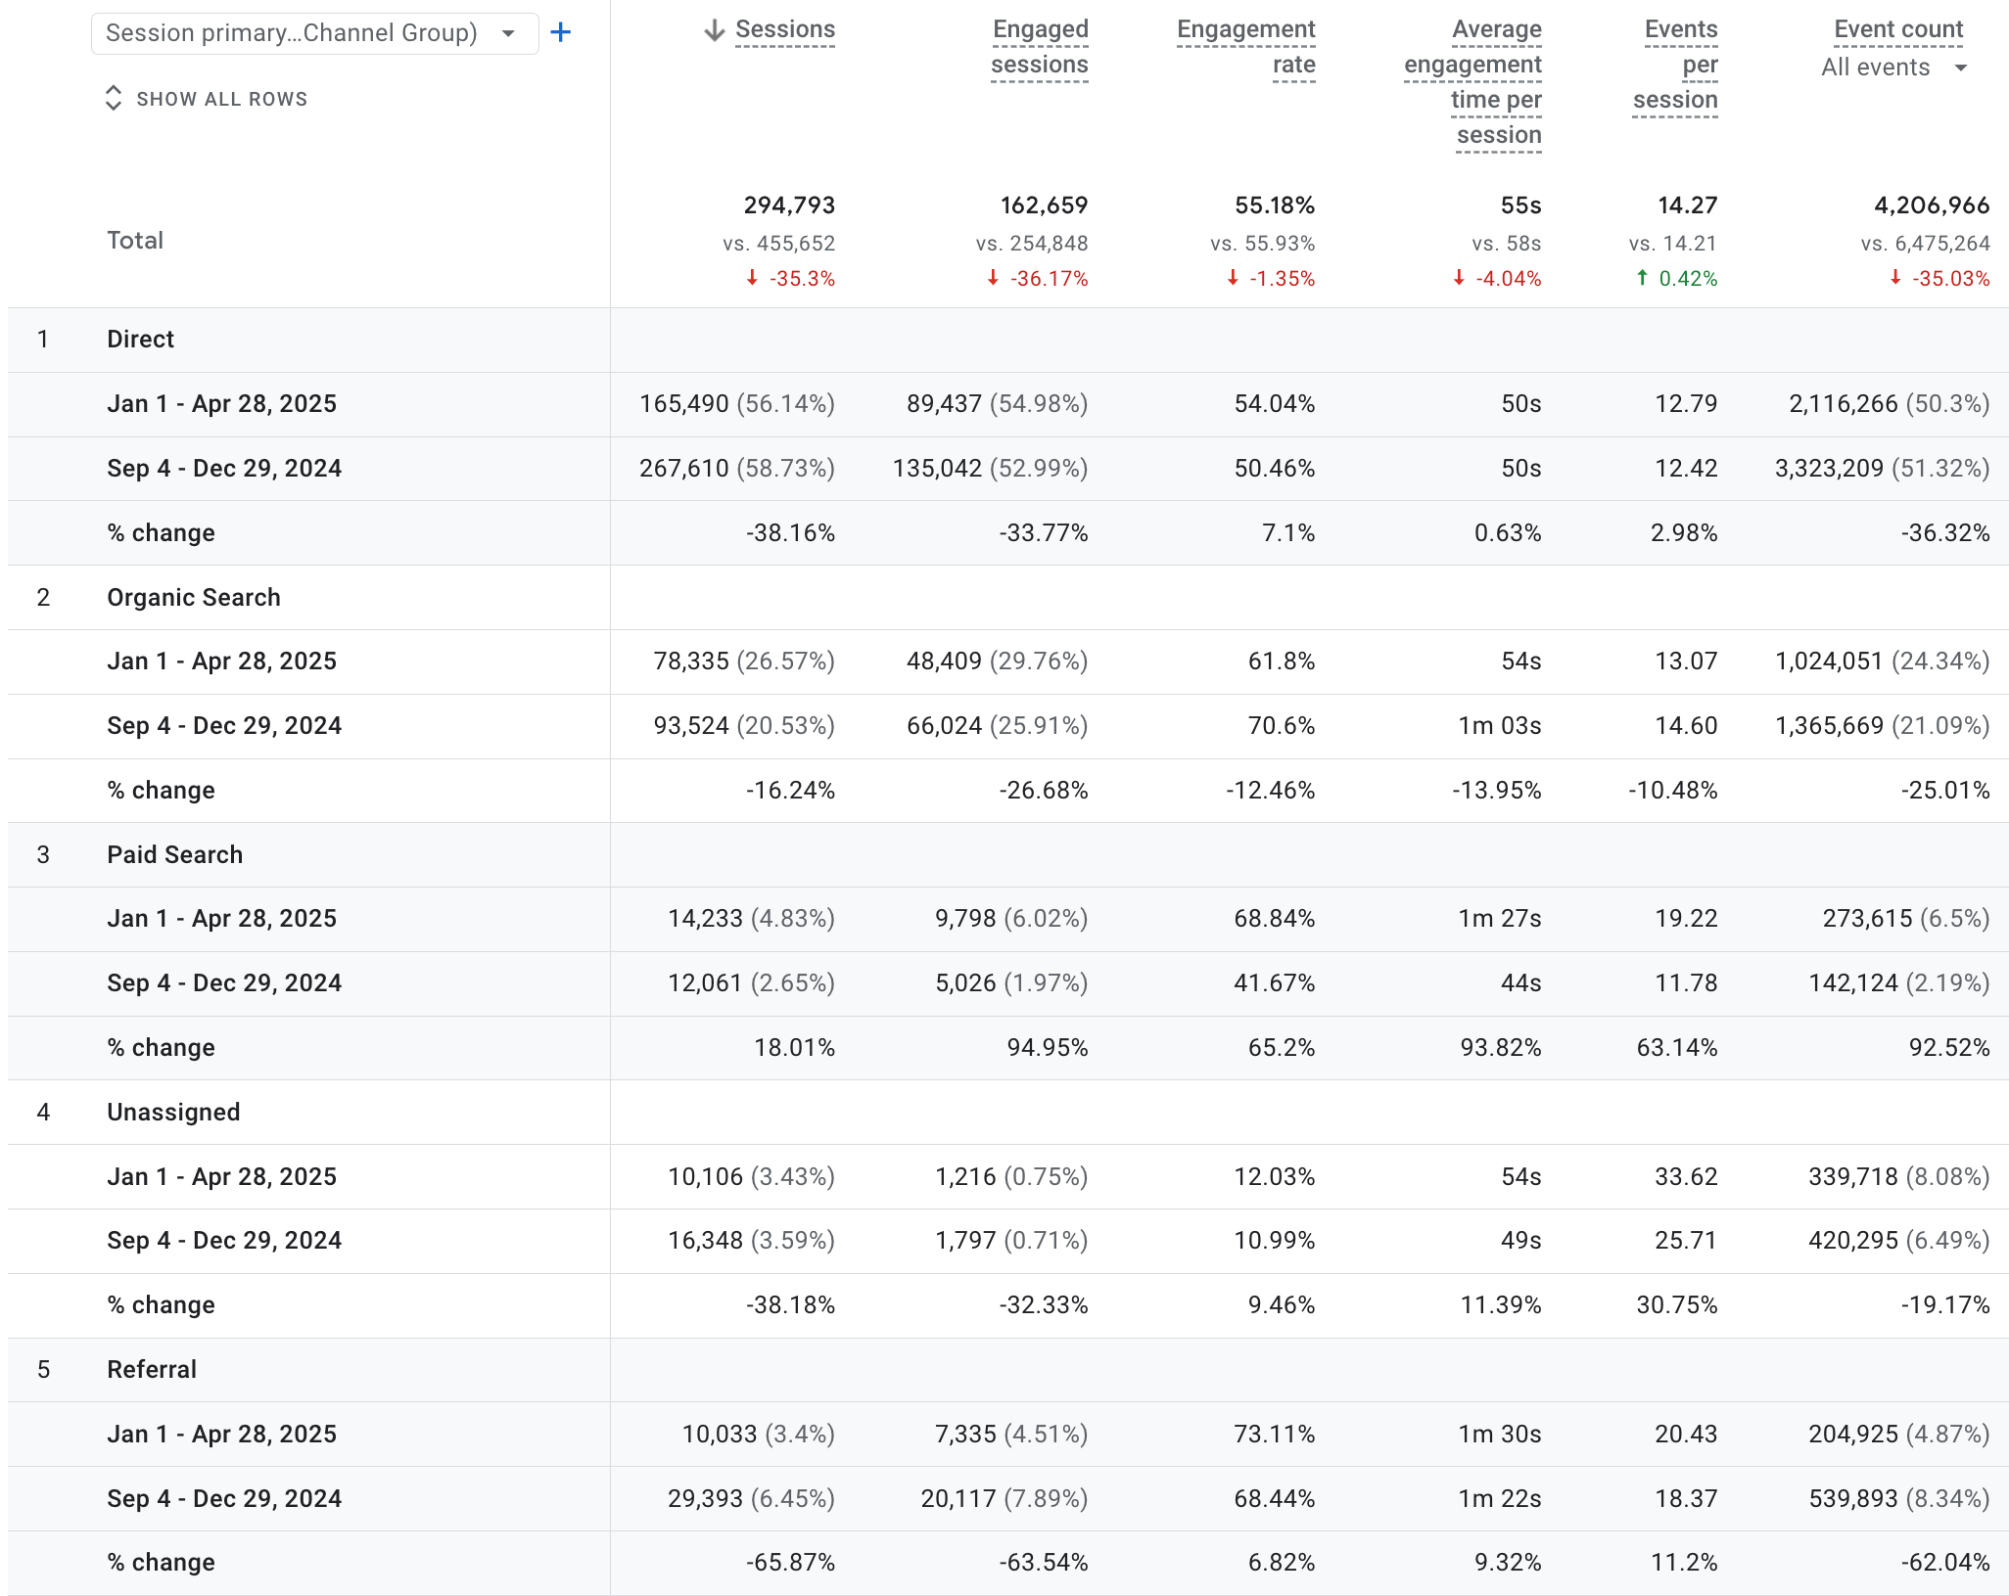Select the Referral channel row
The image size is (2009, 1596).
(x=152, y=1370)
